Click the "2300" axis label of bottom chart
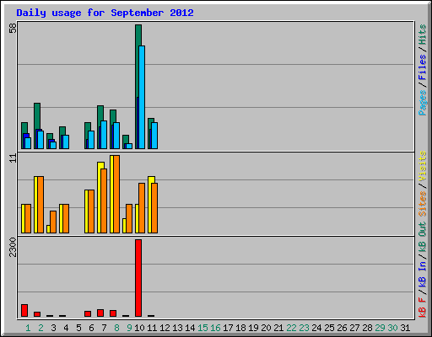Screen dimensions: 432x337 point(13,247)
